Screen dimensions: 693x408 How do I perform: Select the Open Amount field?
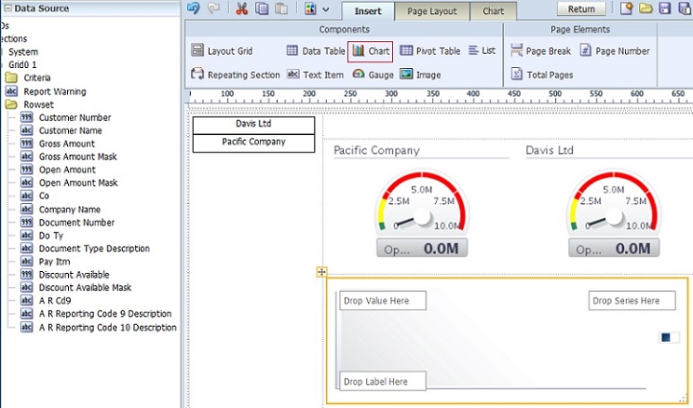click(x=59, y=170)
